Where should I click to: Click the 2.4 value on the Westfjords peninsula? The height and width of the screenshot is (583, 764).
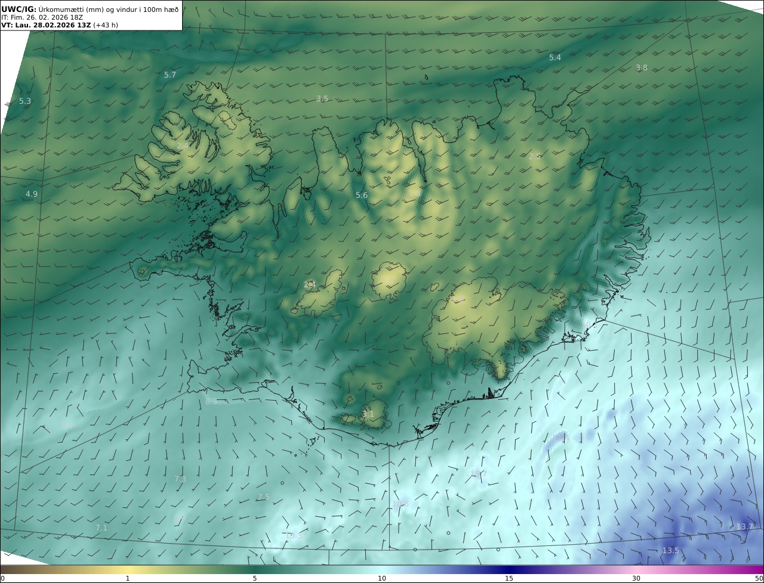click(183, 146)
